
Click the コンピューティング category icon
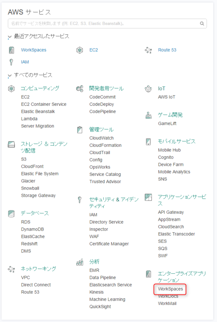tap(11, 89)
